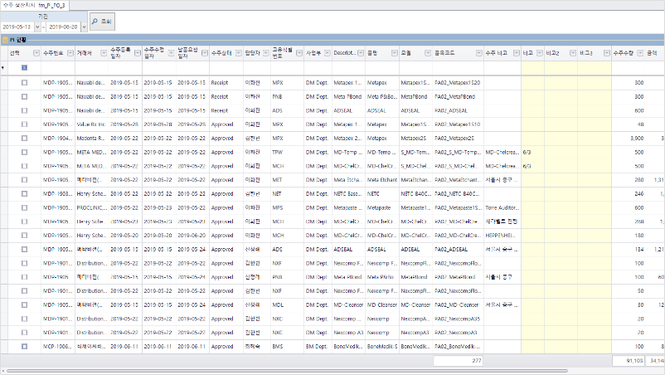665x375 pixels.
Task: Click into the end date field 2019-06-20
Action: pos(64,27)
